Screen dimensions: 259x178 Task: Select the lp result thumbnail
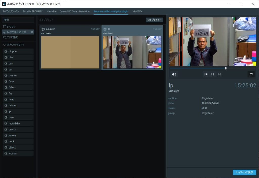click(132, 52)
